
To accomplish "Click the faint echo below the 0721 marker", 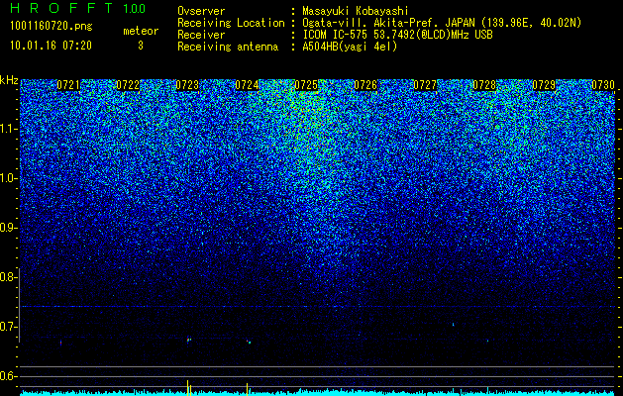I will point(60,343).
